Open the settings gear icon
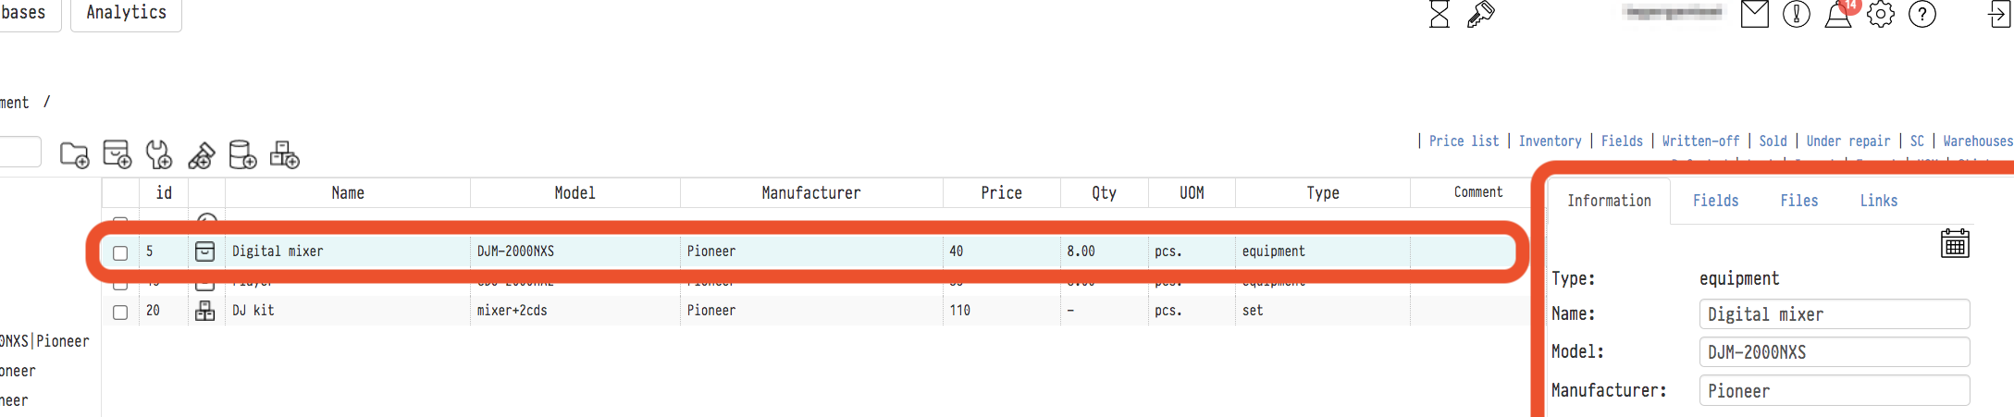This screenshot has width=2014, height=417. (1881, 14)
